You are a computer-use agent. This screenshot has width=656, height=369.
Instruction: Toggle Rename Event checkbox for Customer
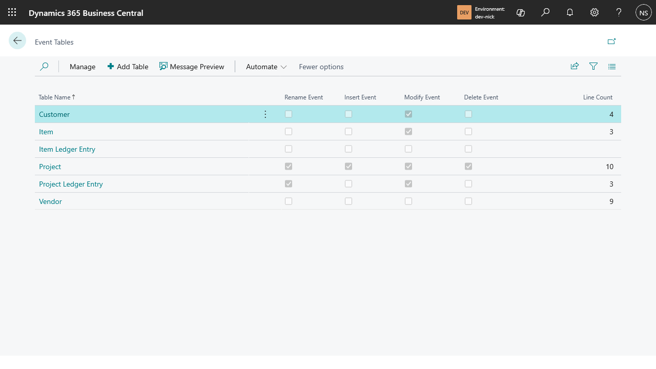click(x=289, y=114)
